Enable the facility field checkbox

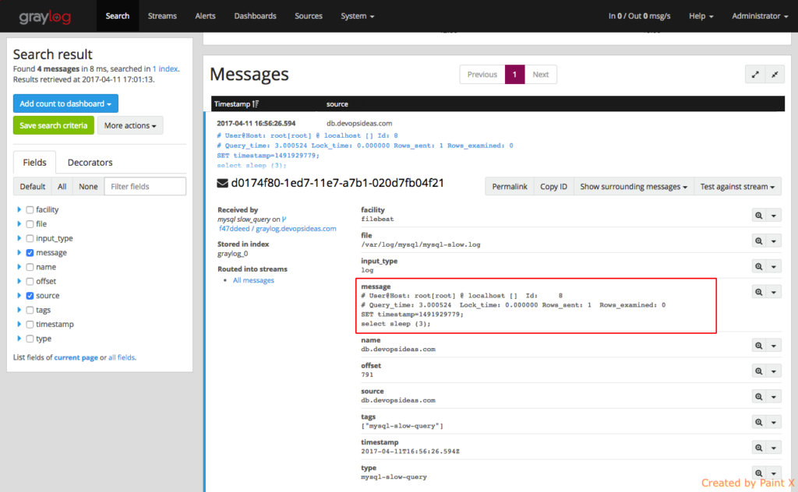coord(30,209)
